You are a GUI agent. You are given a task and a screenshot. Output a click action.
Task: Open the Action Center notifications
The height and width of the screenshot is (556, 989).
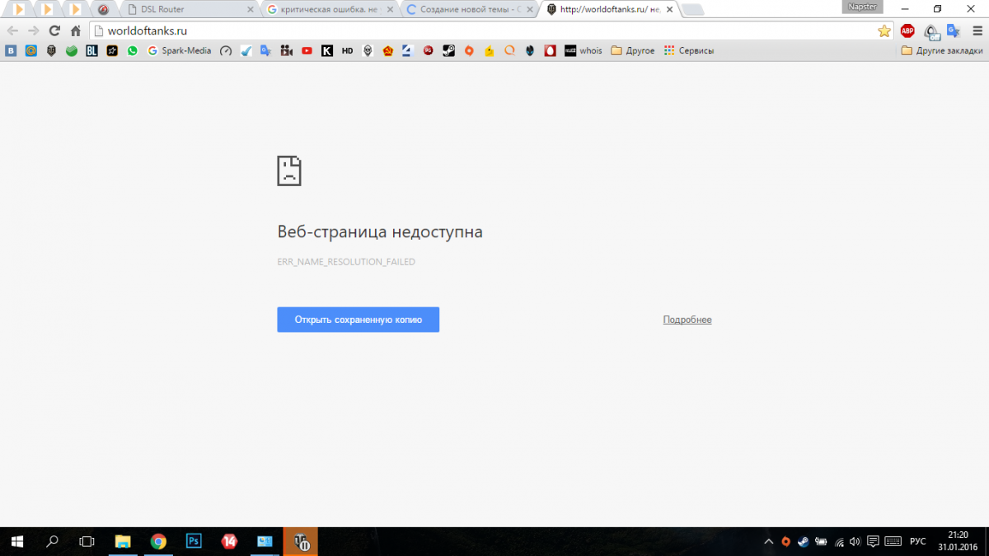click(x=873, y=541)
